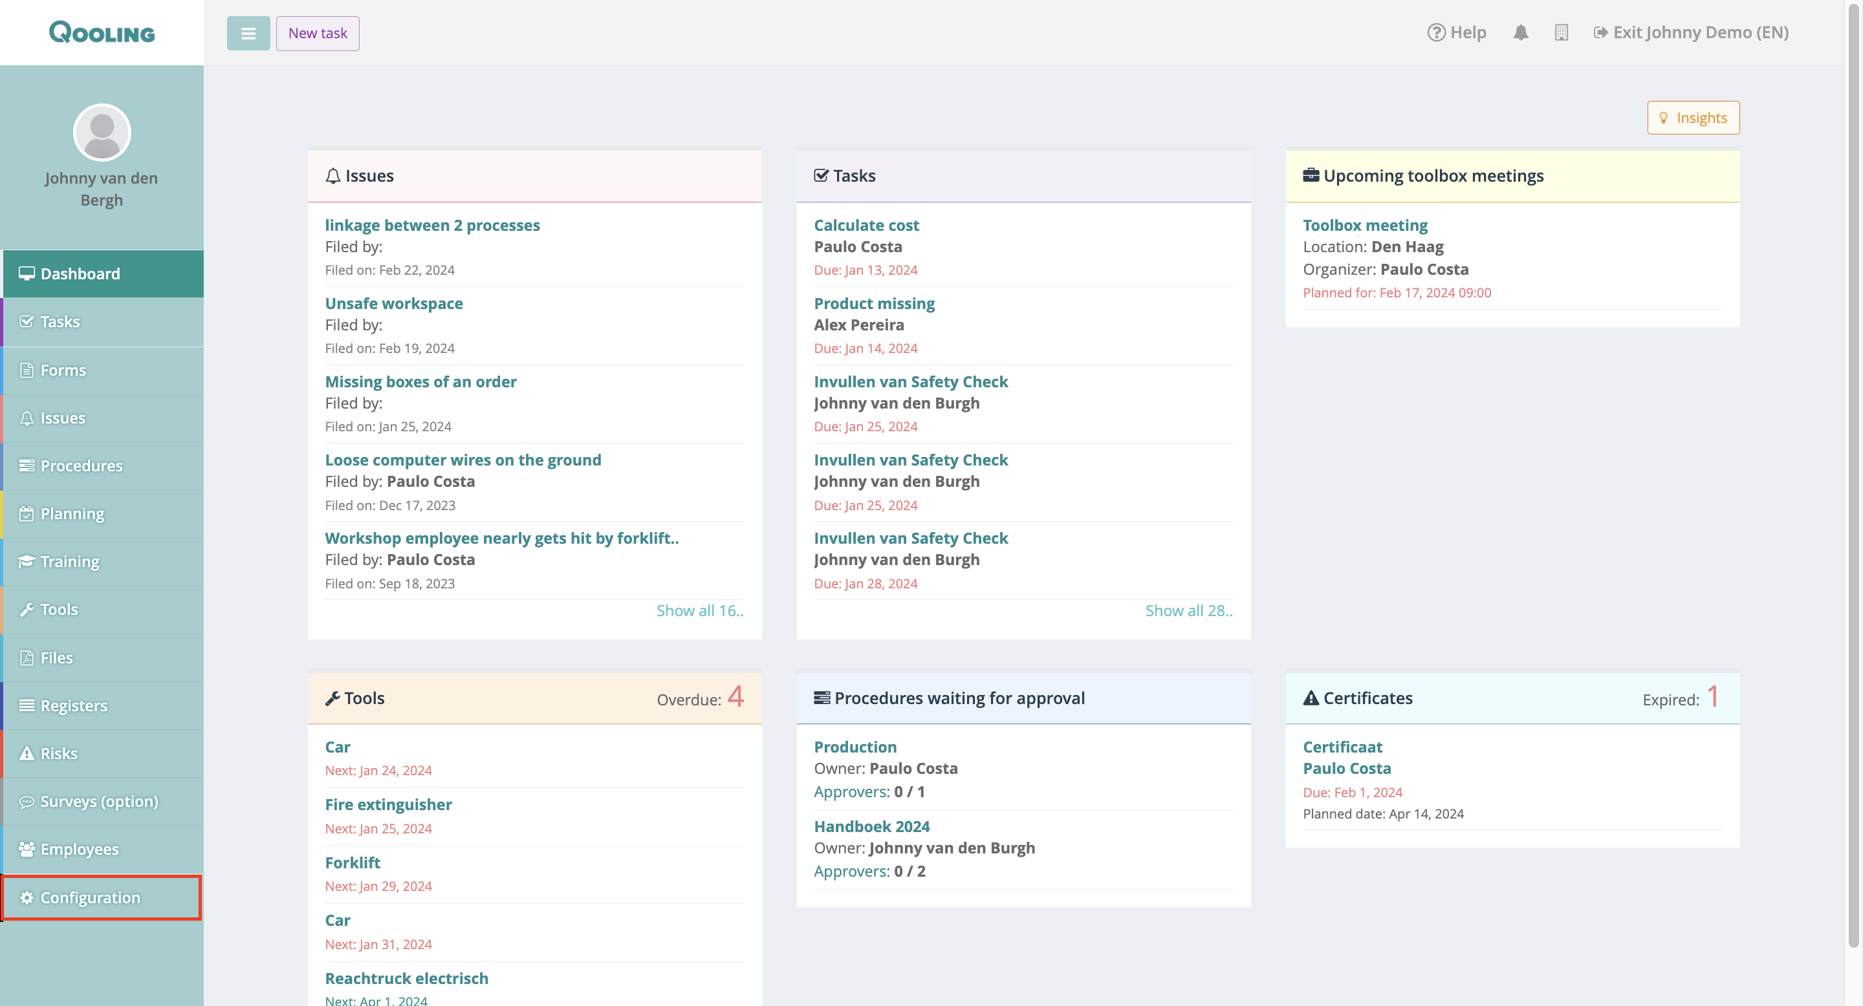The width and height of the screenshot is (1863, 1006).
Task: Open Employees in the sidebar
Action: [x=80, y=848]
